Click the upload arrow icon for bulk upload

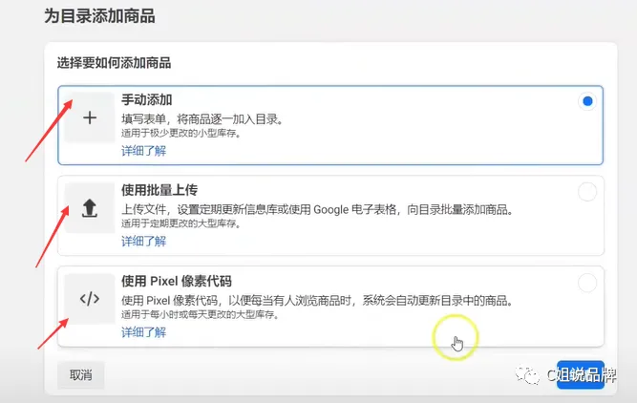coord(90,208)
